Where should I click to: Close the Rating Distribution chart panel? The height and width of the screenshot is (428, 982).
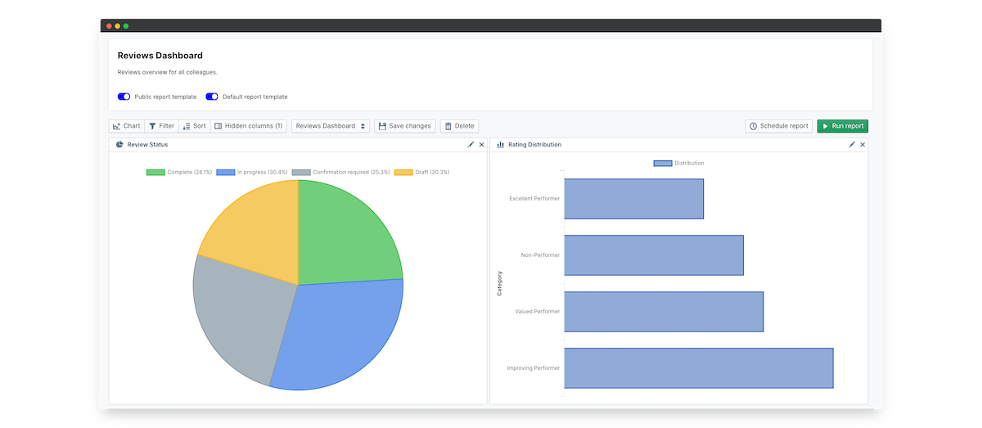863,144
